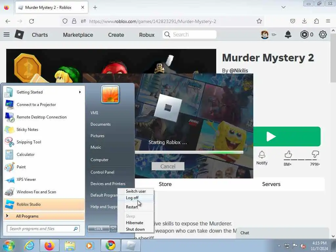Click the shutdown options arrow beside Lock
This screenshot has height=252, width=336.
pos(114,229)
